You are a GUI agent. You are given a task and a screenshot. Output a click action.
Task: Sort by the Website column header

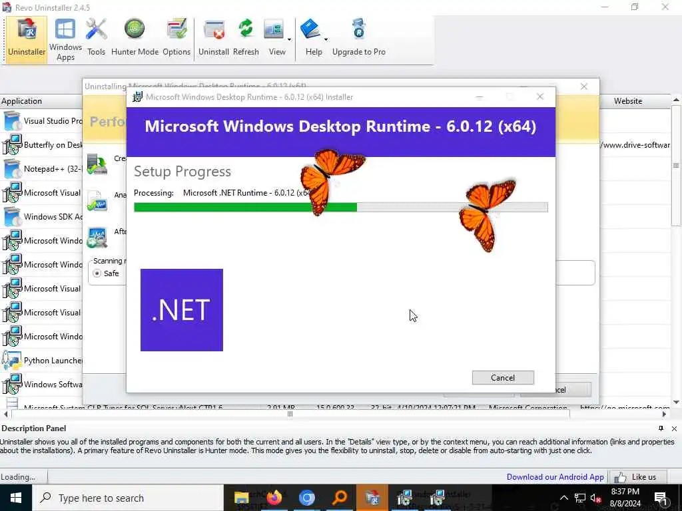point(627,101)
